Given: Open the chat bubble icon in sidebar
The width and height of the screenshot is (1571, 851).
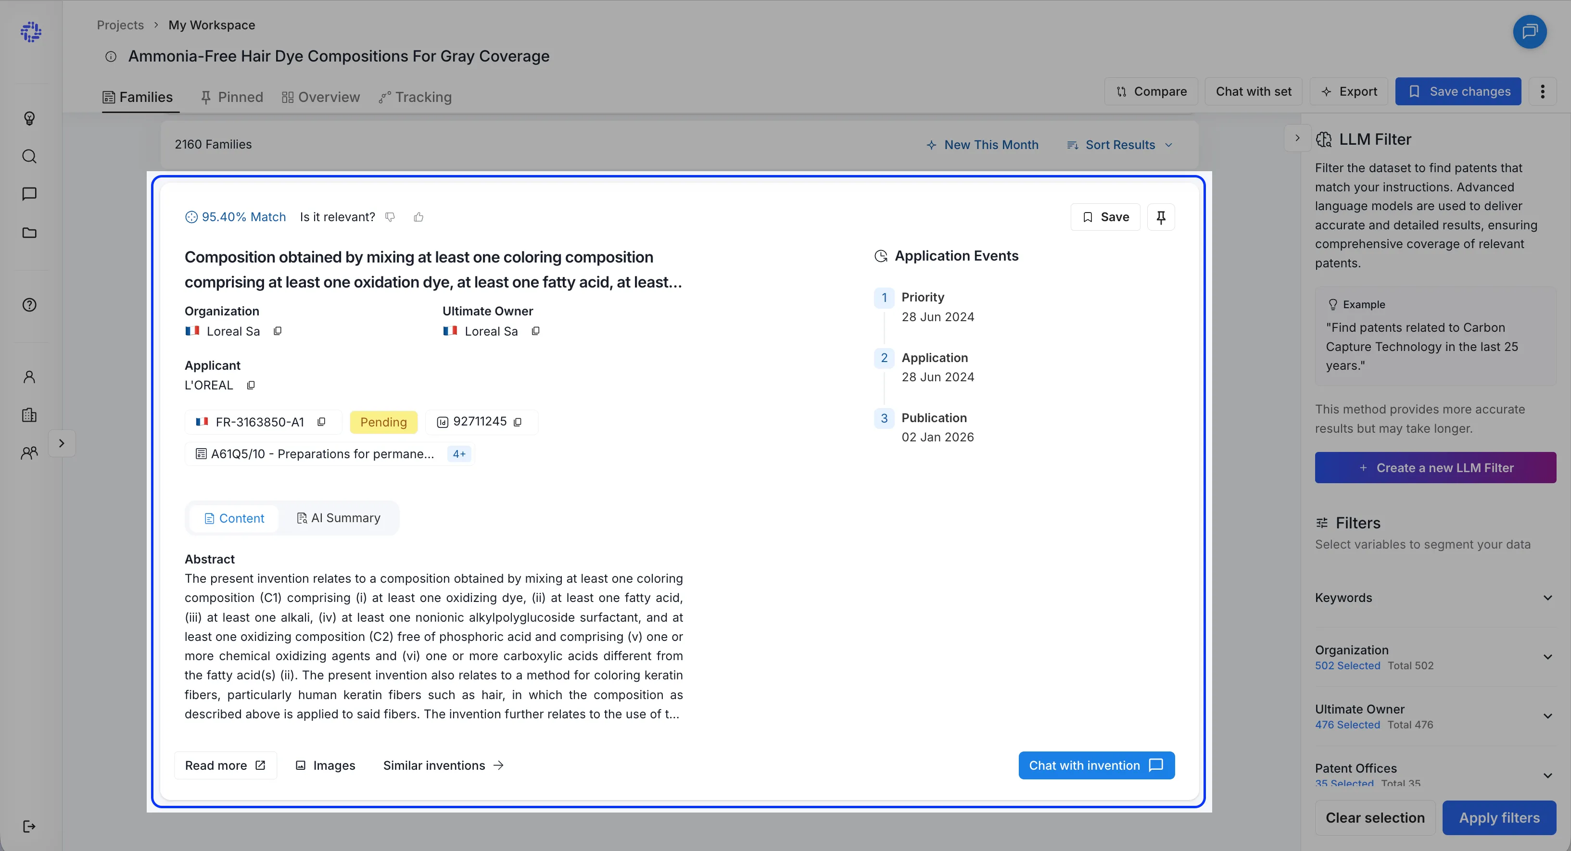Looking at the screenshot, I should (x=29, y=194).
